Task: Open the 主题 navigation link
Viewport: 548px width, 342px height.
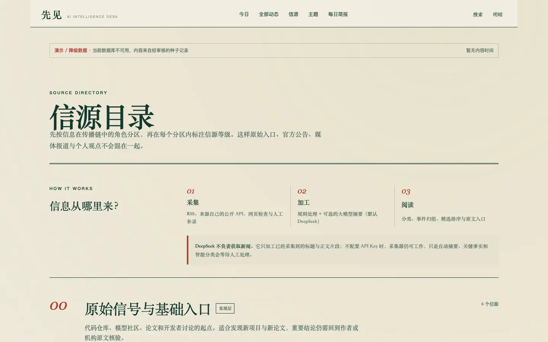Action: point(313,14)
